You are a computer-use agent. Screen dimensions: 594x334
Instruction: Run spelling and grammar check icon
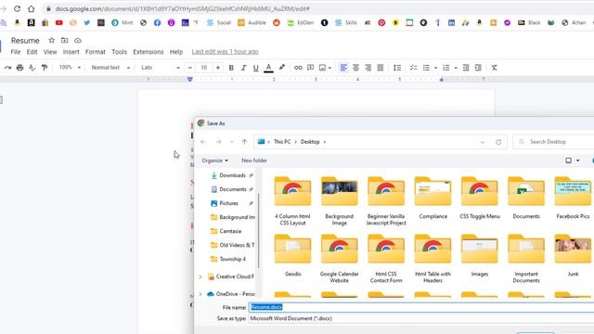point(32,68)
